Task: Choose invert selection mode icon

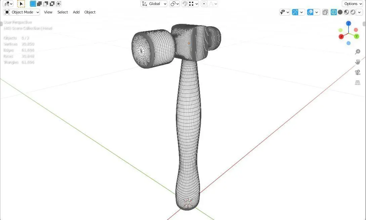Action: click(52, 4)
